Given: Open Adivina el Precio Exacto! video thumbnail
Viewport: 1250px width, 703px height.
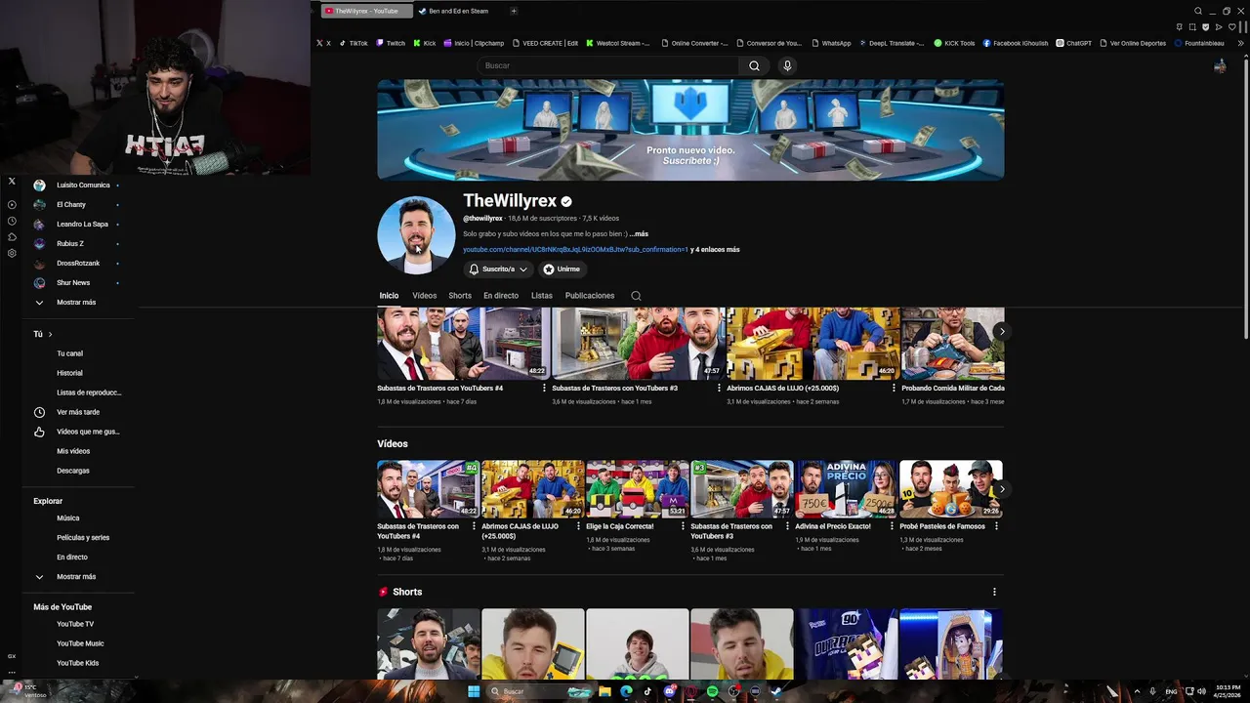Looking at the screenshot, I should coord(846,489).
